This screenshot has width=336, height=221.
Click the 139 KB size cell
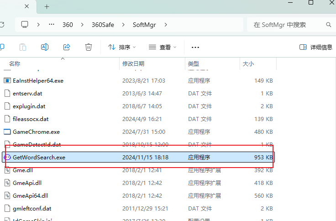click(263, 119)
